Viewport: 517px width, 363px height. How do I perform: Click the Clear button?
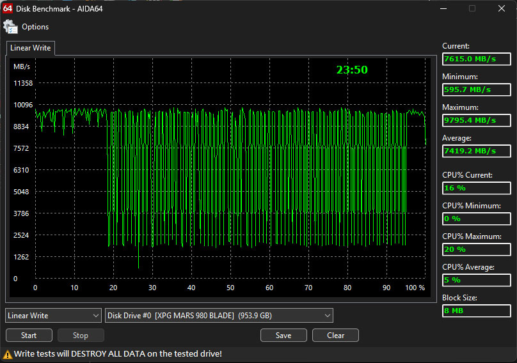click(335, 336)
